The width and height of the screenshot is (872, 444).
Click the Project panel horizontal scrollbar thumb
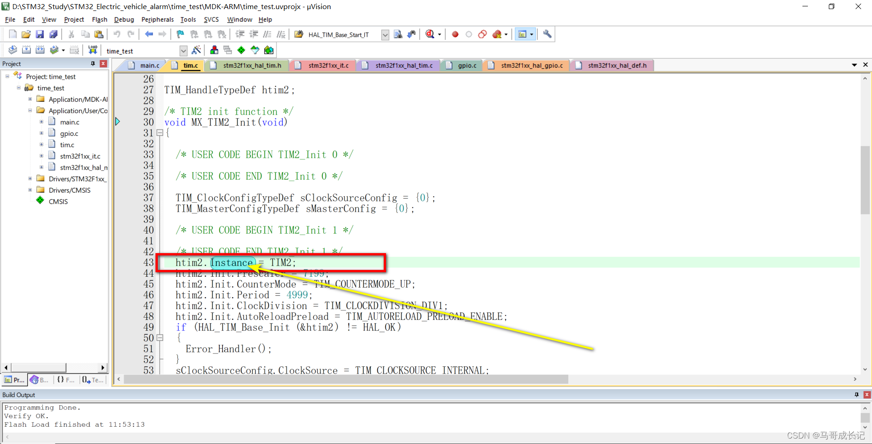(x=39, y=367)
